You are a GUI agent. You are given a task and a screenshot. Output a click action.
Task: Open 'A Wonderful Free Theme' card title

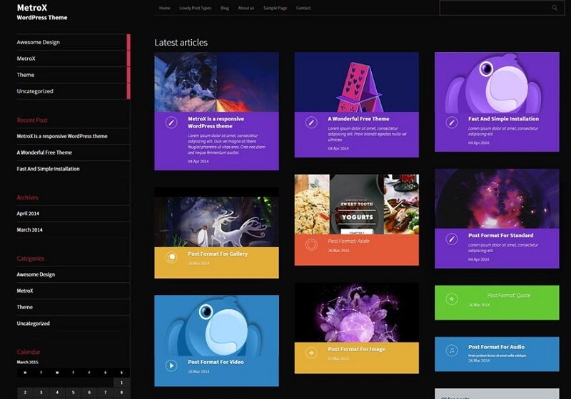pos(358,119)
